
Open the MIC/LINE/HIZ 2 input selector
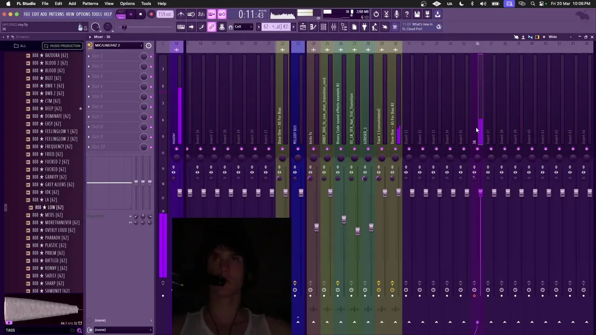point(118,45)
